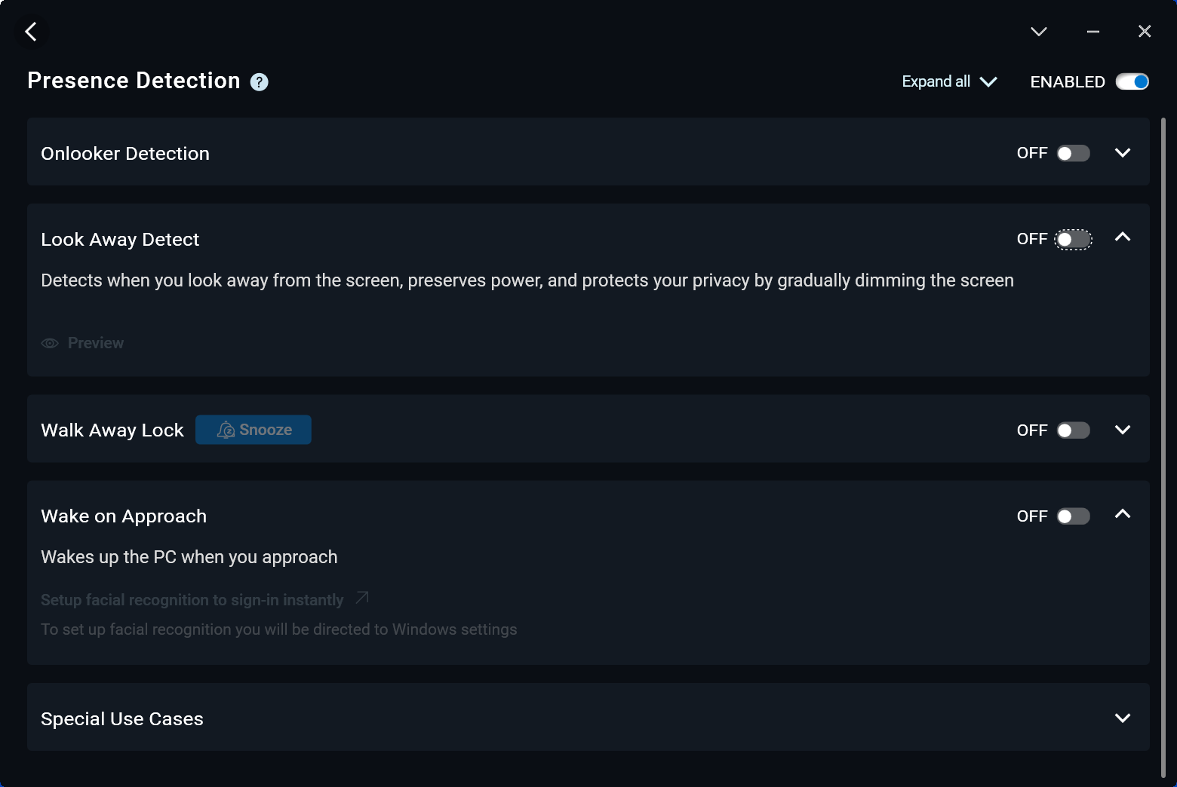Close the Presence Detection window
The image size is (1177, 787).
point(1145,32)
